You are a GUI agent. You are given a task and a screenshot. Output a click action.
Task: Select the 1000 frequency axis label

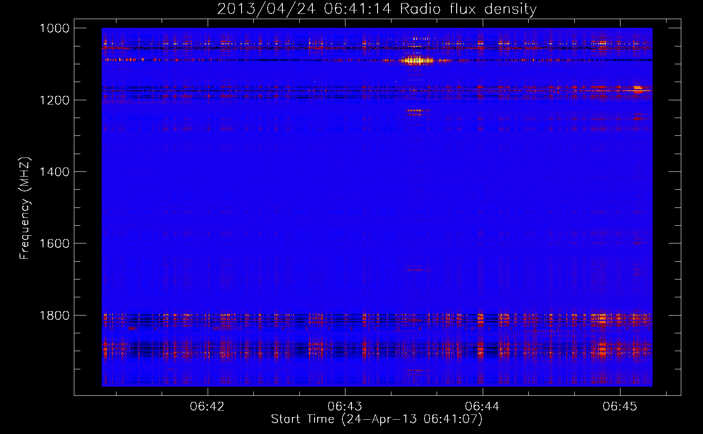[x=55, y=28]
